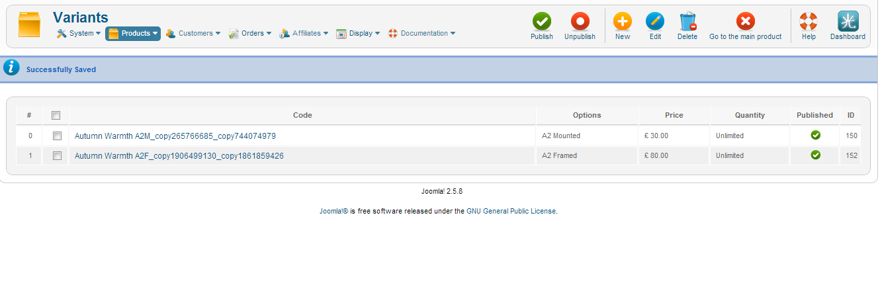Expand the System menu arrow
This screenshot has height=281, width=880.
click(98, 34)
